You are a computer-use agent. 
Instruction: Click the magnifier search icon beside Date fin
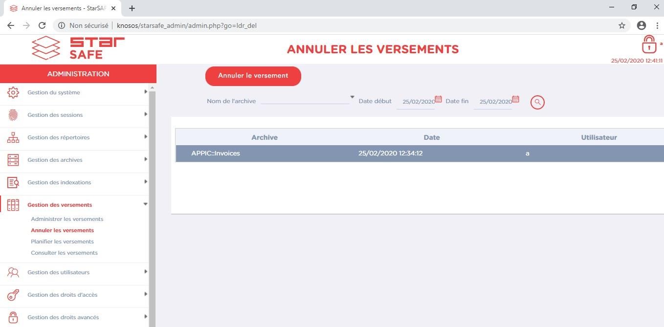click(537, 102)
